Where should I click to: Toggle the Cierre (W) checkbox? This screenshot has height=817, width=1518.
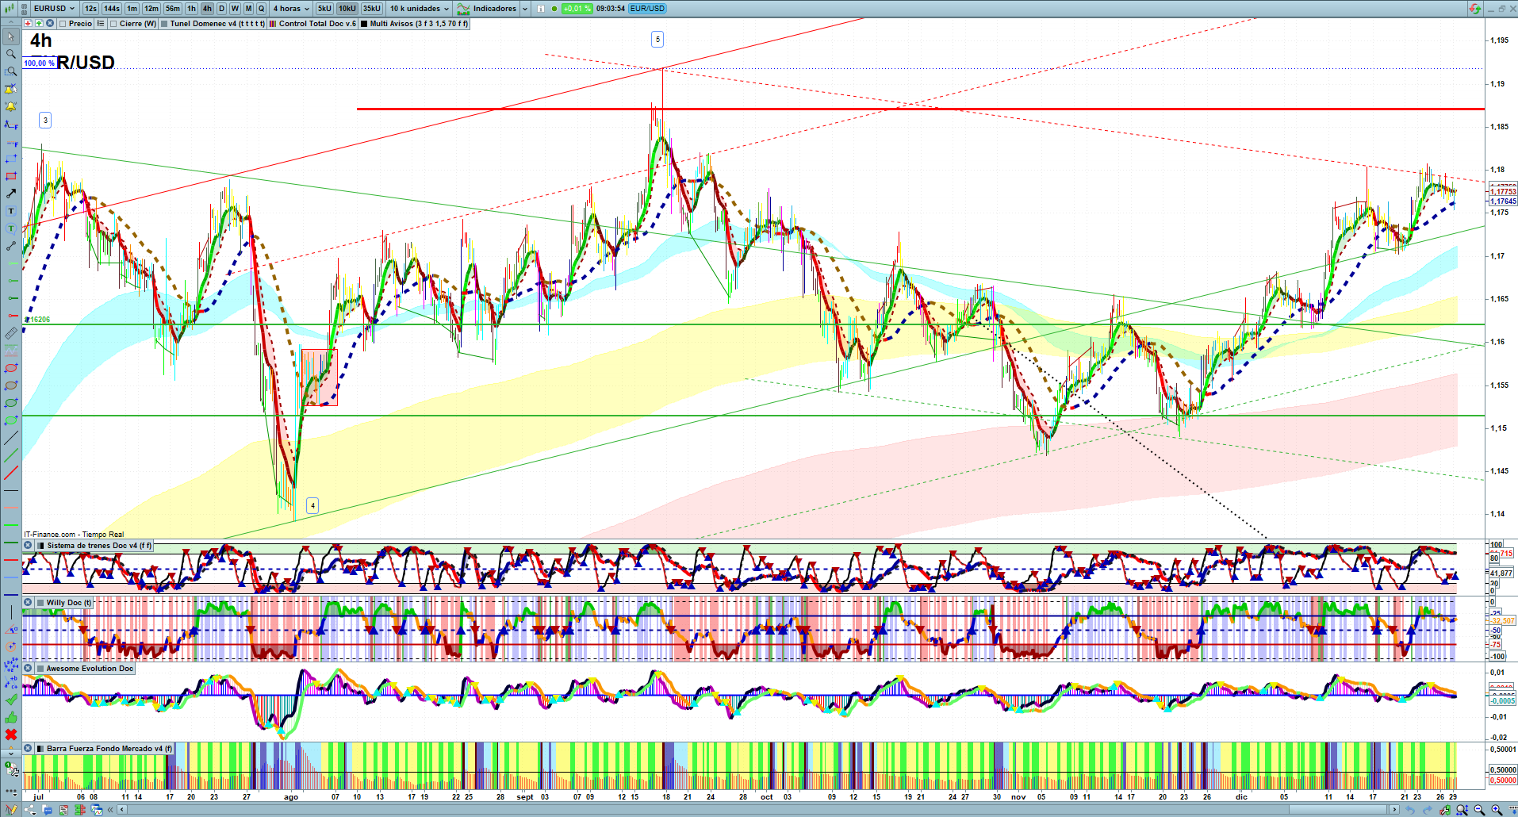pos(113,24)
